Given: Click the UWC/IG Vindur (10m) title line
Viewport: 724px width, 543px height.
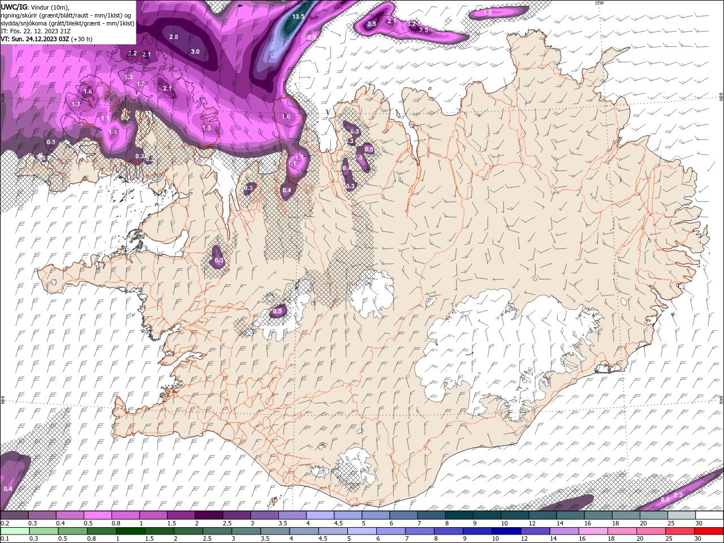Looking at the screenshot, I should pyautogui.click(x=36, y=7).
